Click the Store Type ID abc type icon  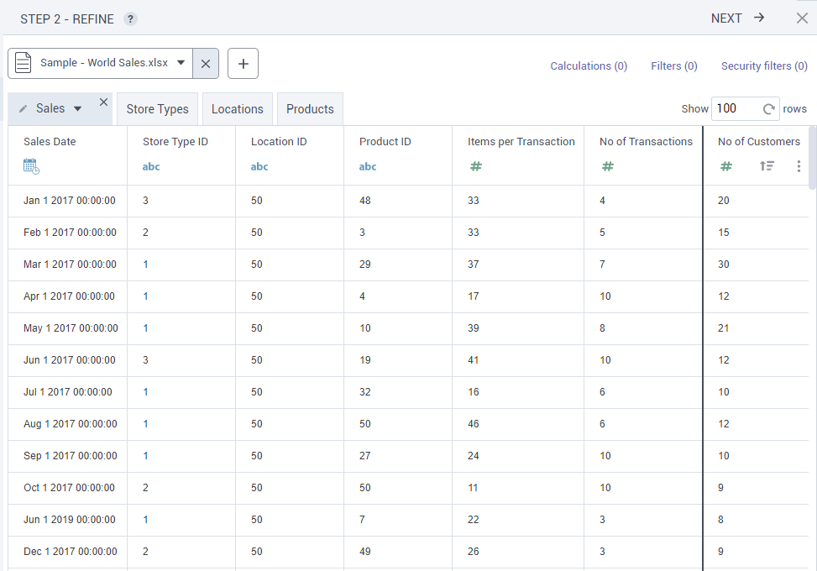(151, 166)
